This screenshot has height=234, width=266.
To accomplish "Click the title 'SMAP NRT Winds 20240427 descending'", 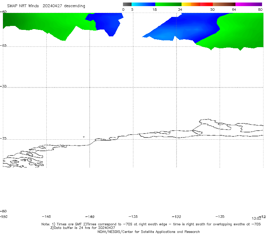I will [46, 6].
